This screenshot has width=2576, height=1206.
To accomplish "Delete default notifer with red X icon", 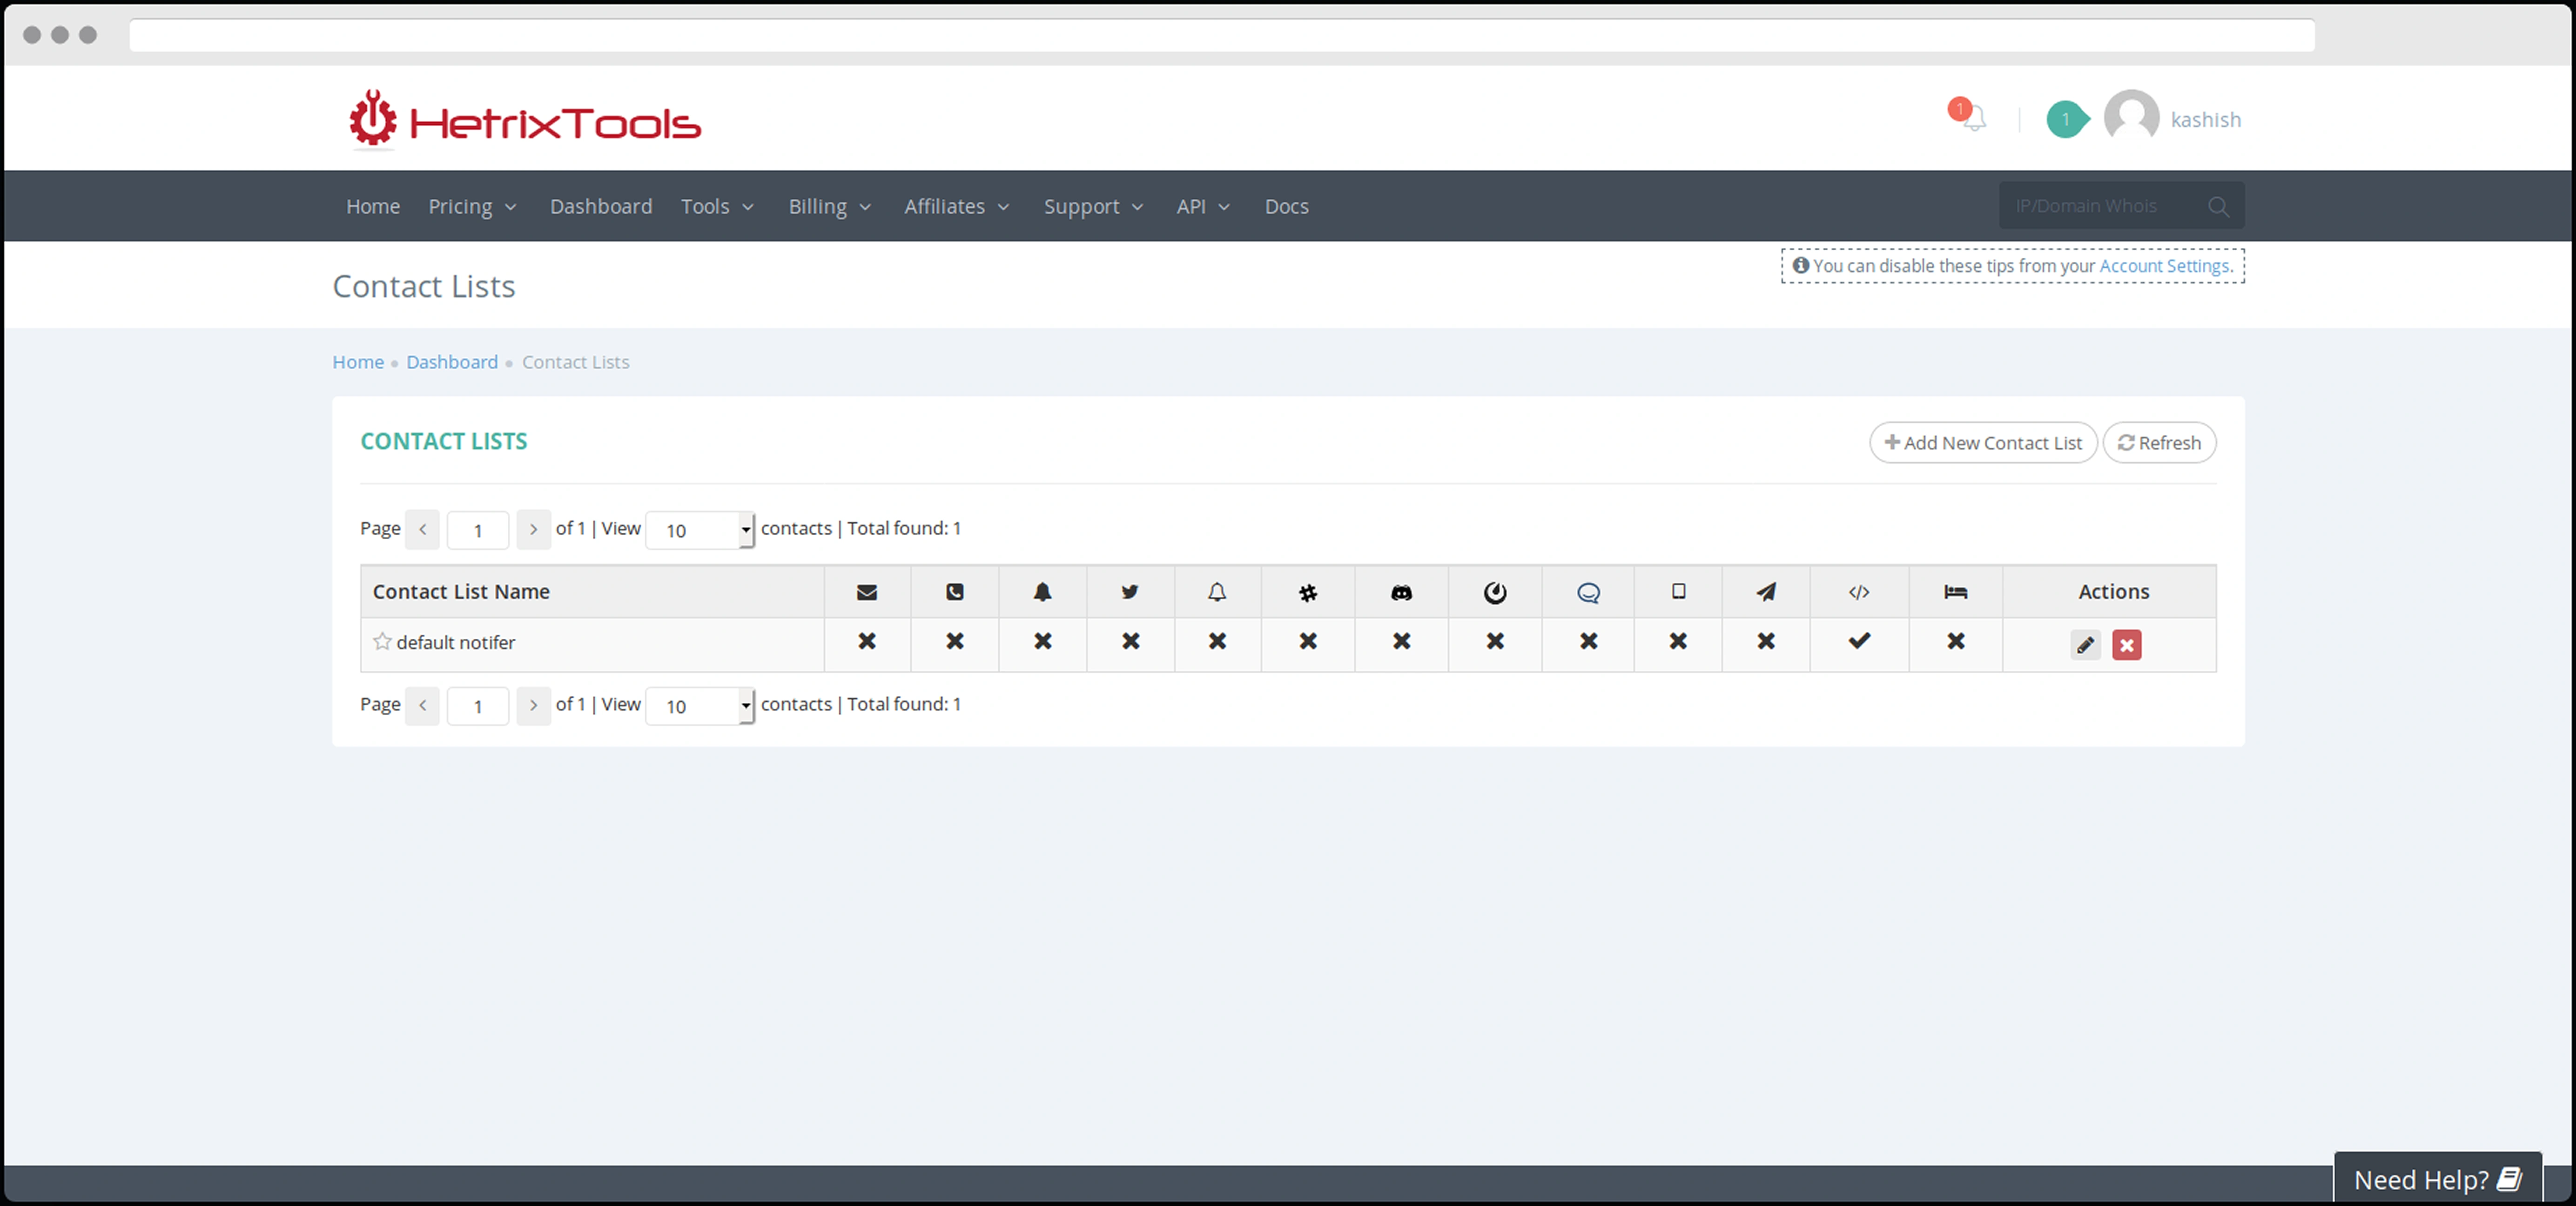I will 2126,645.
